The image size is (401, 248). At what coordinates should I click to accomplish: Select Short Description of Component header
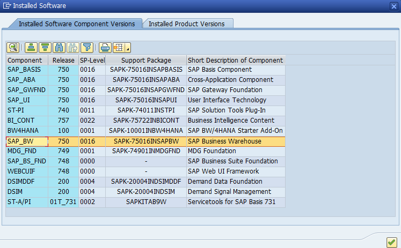click(x=236, y=60)
